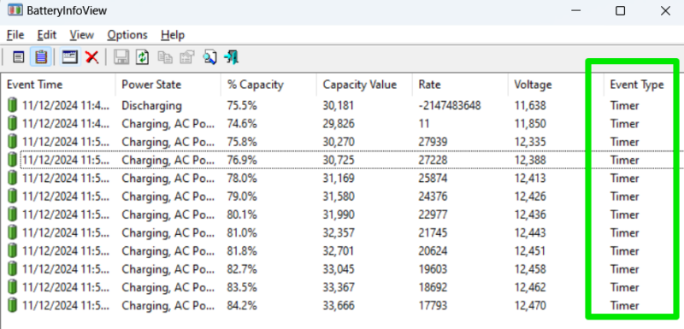Viewport: 684px width, 329px height.
Task: Clear the battery log with red X
Action: pos(91,57)
